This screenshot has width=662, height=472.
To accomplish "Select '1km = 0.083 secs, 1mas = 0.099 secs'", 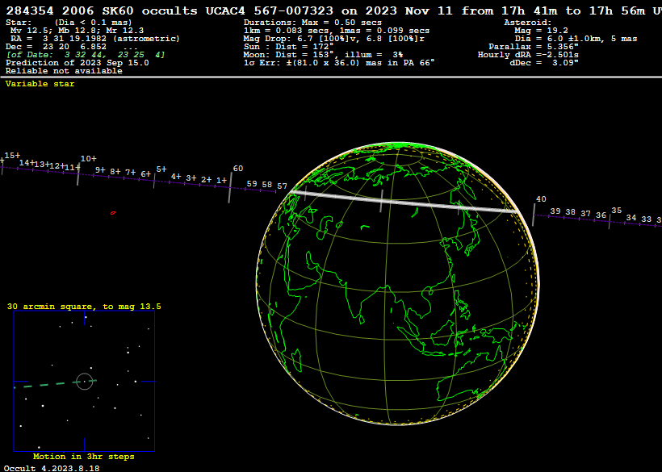I will (x=337, y=31).
